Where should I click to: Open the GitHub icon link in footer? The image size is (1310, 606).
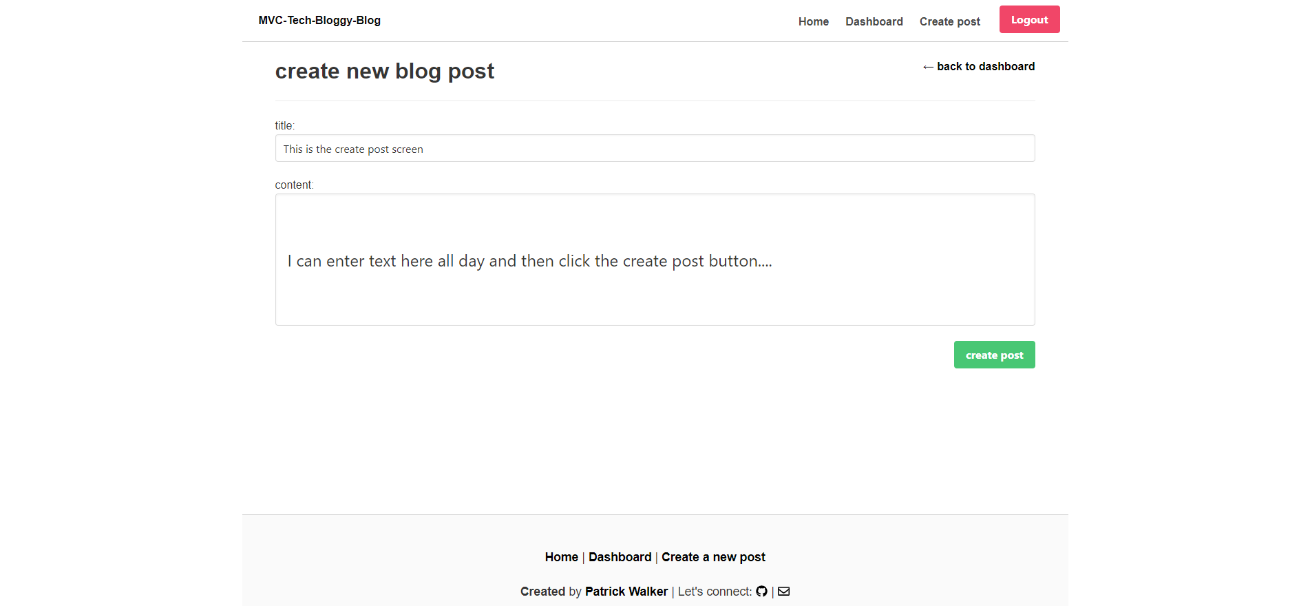pos(761,592)
